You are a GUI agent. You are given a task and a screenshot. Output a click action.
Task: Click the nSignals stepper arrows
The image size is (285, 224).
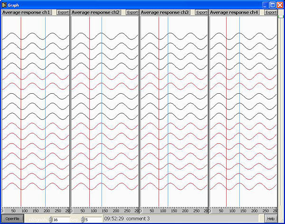[51, 219]
